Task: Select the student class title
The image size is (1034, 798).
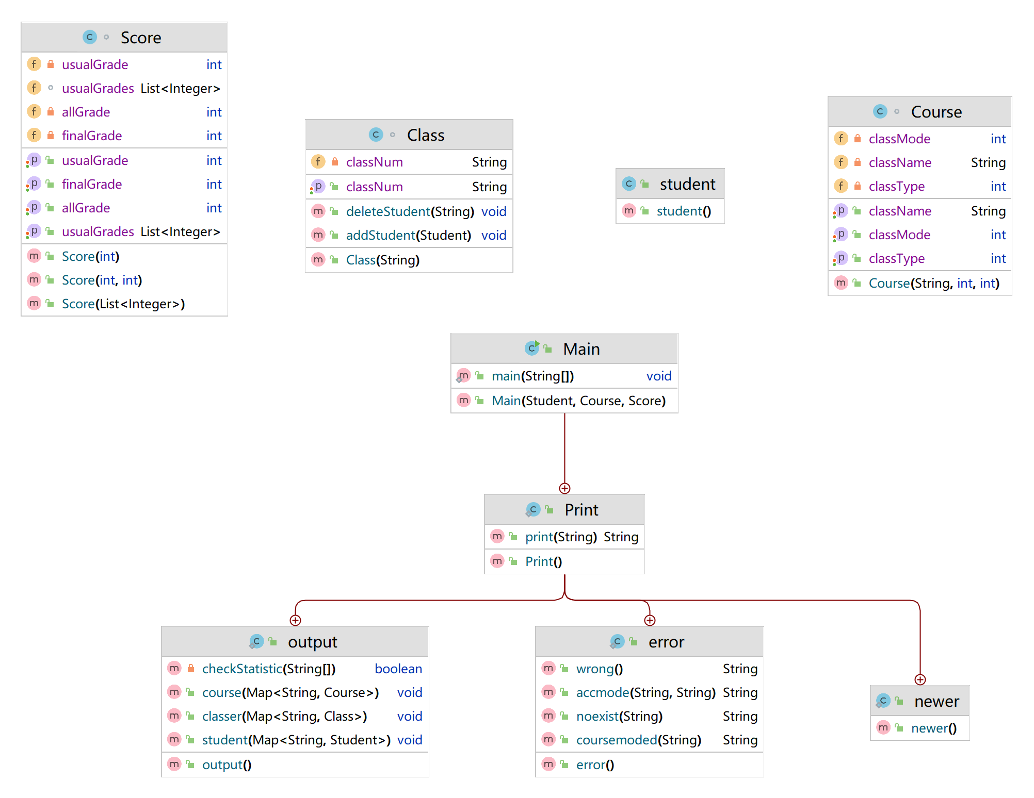Action: coord(687,184)
